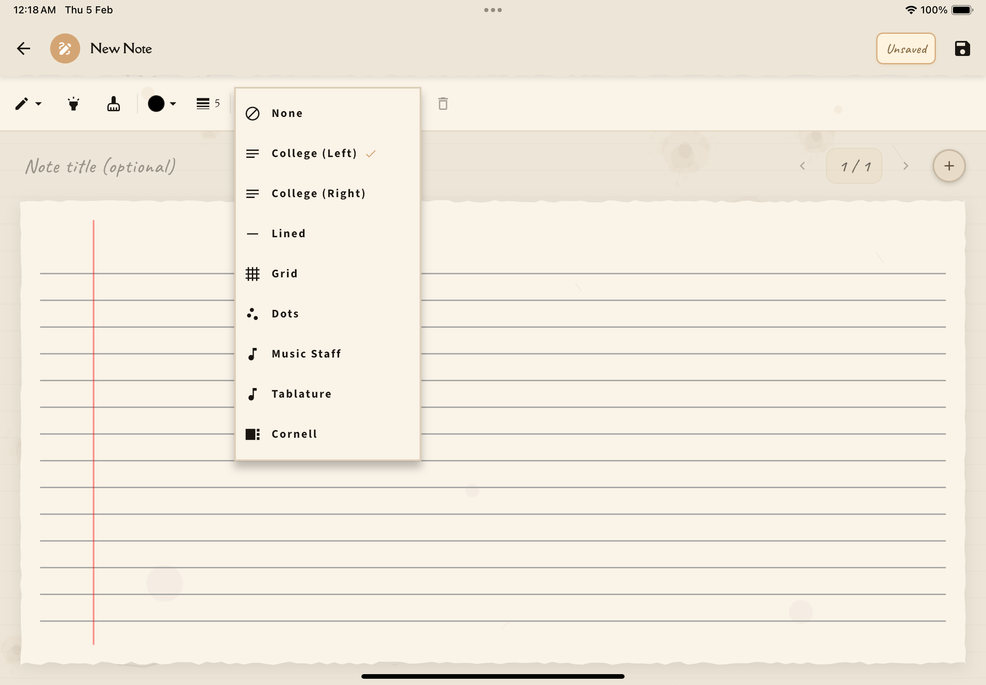
Task: Open the stroke width lines icon
Action: (203, 104)
